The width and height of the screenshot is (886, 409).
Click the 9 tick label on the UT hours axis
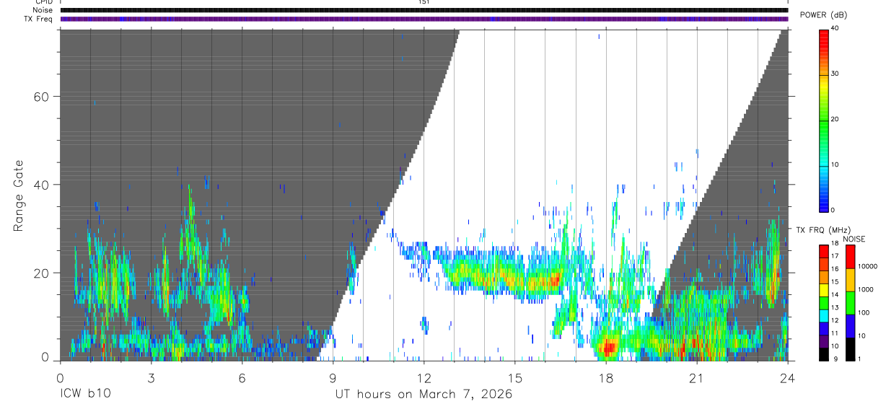click(333, 378)
